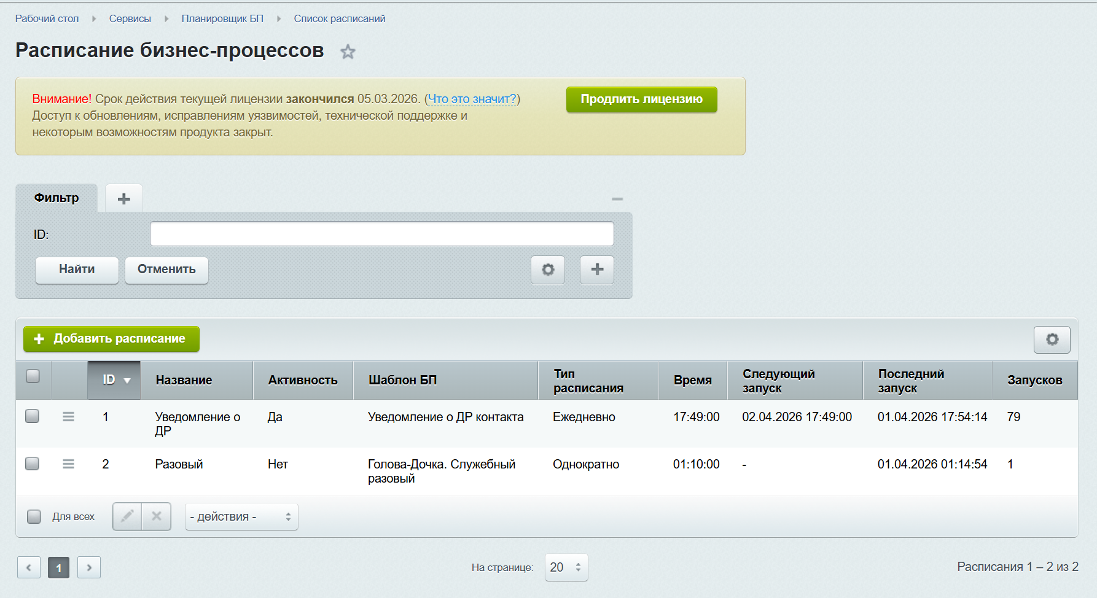The height and width of the screenshot is (598, 1097).
Task: Sort by ID column header
Action: (x=114, y=380)
